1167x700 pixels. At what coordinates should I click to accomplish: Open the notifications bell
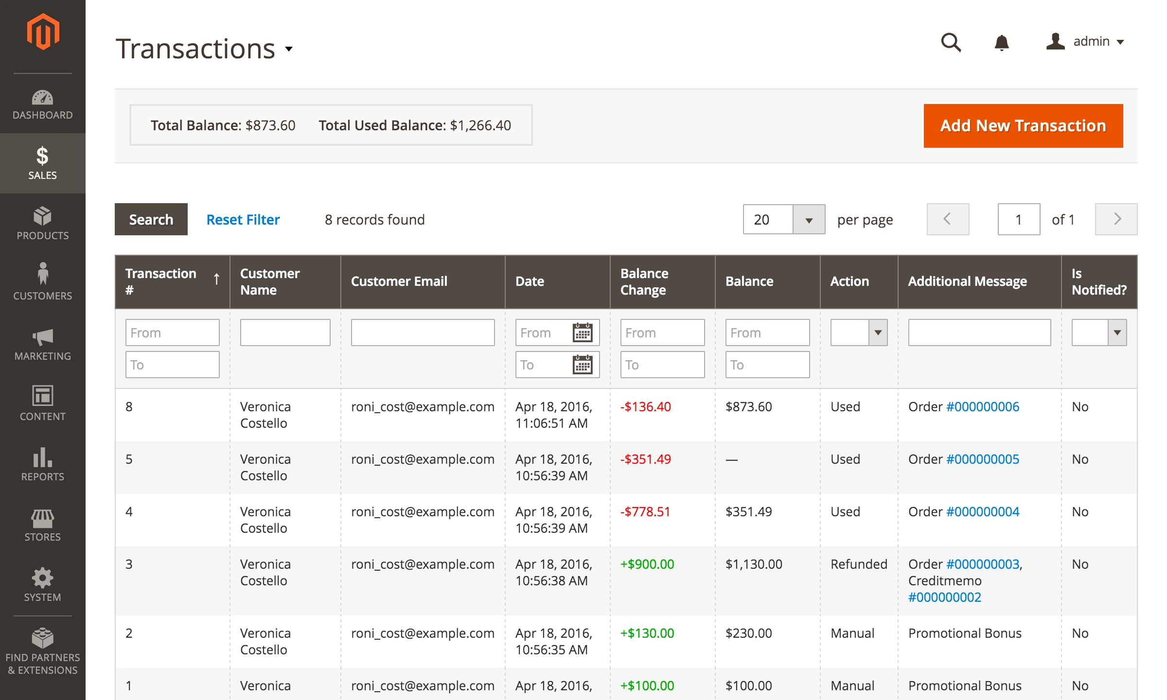pyautogui.click(x=1002, y=43)
